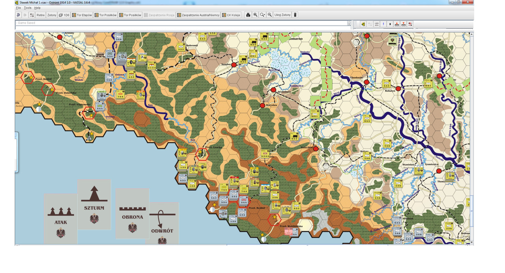
Task: Click the red swap-arrows icon
Action: (410, 24)
